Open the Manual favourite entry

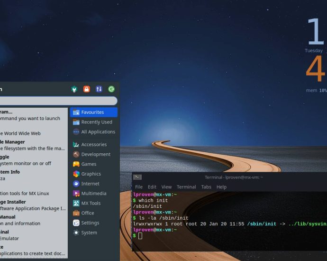coord(33,220)
